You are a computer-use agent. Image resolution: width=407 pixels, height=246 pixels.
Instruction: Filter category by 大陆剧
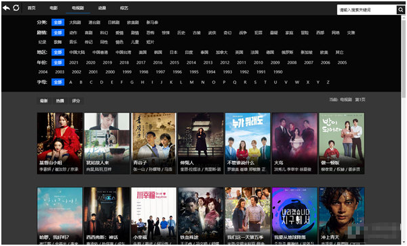[x=75, y=22]
